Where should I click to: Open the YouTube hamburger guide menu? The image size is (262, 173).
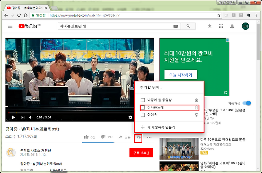pyautogui.click(x=10, y=26)
